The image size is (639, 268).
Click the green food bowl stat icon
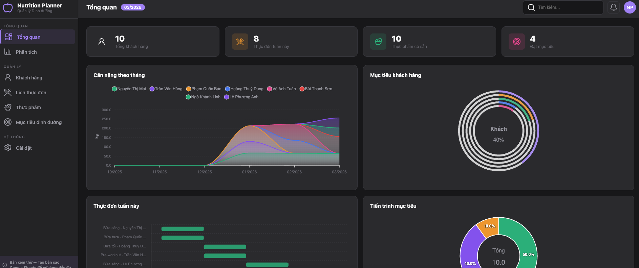click(378, 42)
